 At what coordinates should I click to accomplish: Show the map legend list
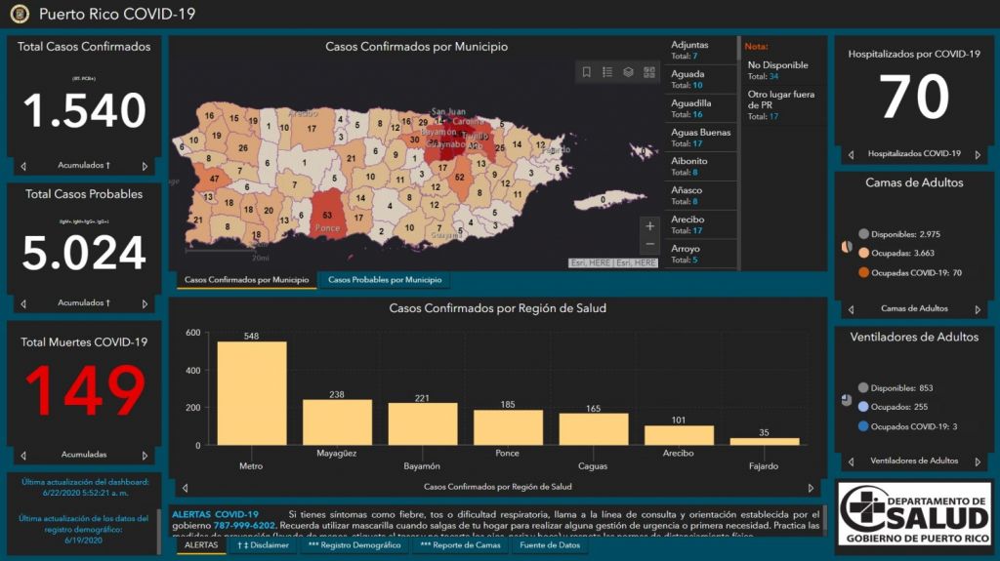pyautogui.click(x=607, y=72)
